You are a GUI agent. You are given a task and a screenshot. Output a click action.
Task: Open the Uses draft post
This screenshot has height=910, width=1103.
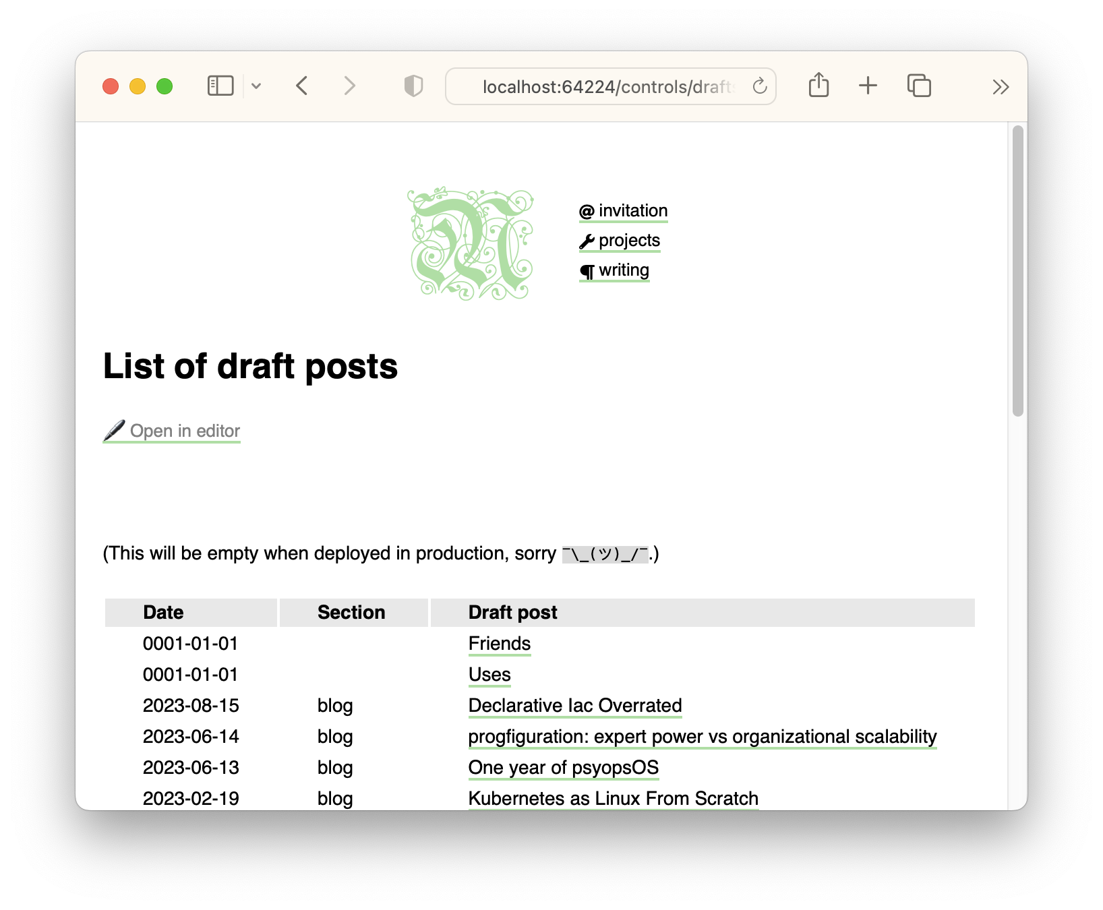tap(489, 675)
